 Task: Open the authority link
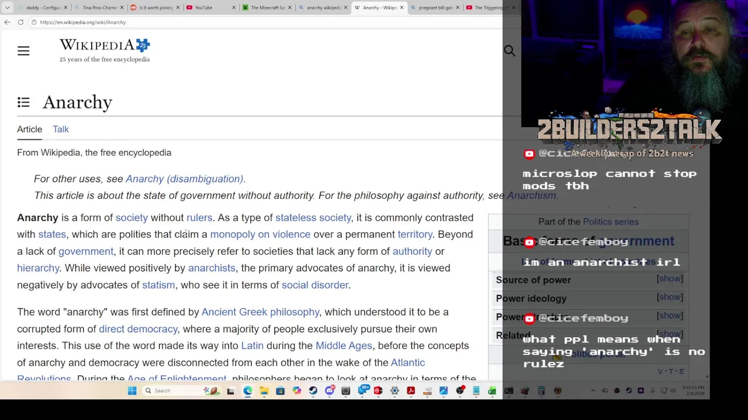click(412, 251)
